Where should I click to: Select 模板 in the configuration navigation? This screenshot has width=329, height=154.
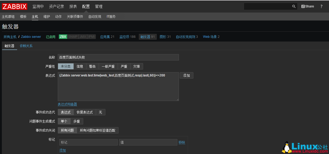(x=23, y=16)
